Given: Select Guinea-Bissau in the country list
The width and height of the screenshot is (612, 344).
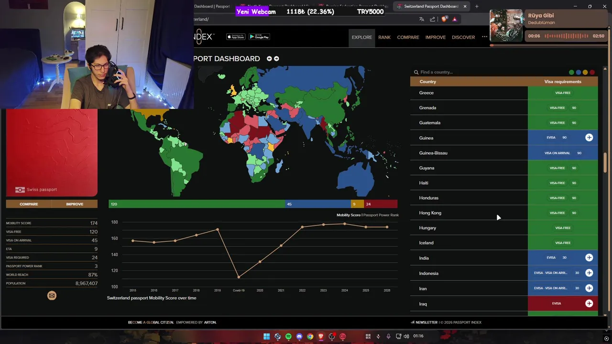Looking at the screenshot, I should [x=433, y=153].
